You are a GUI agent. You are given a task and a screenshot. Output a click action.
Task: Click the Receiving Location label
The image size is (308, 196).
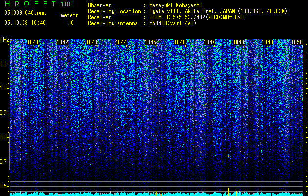pyautogui.click(x=114, y=11)
